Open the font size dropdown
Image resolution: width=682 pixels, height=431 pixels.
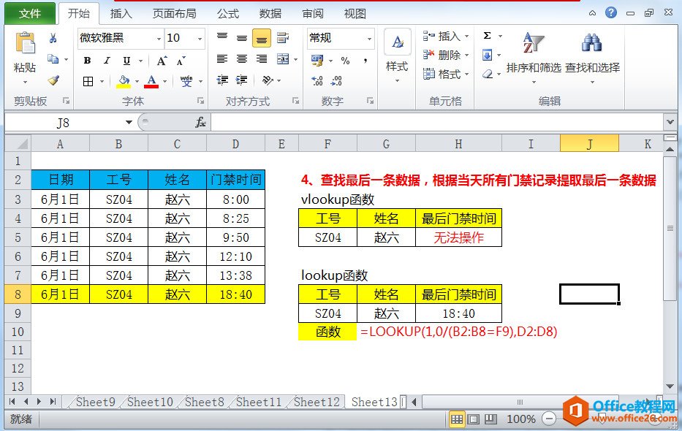click(x=200, y=39)
